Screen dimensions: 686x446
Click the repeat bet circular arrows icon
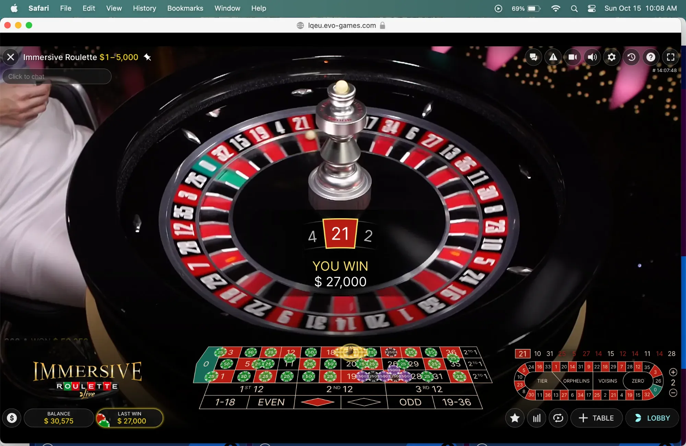558,418
